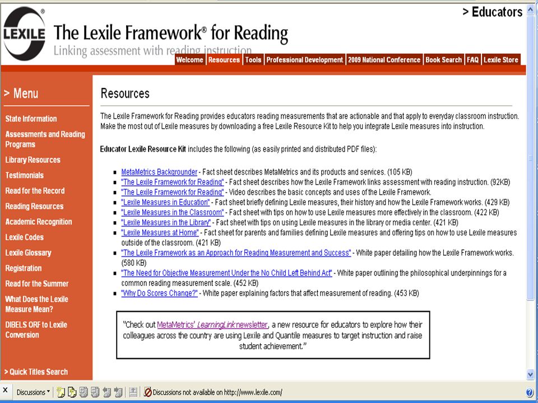The image size is (538, 403).
Task: Open Lexile Framework for Reading video link
Action: pyautogui.click(x=172, y=192)
